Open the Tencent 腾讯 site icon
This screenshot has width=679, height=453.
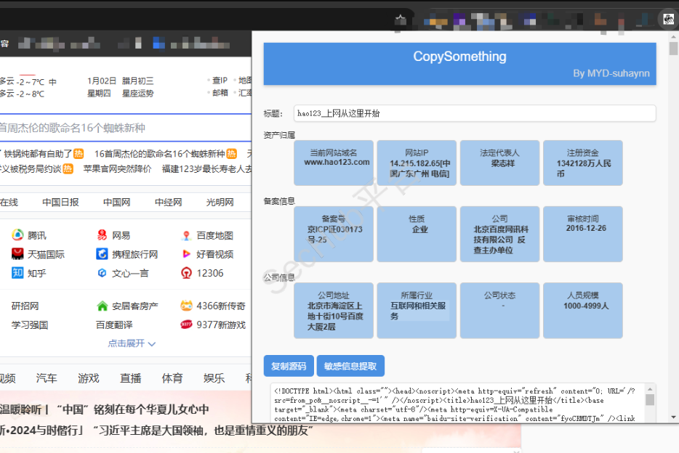point(17,235)
